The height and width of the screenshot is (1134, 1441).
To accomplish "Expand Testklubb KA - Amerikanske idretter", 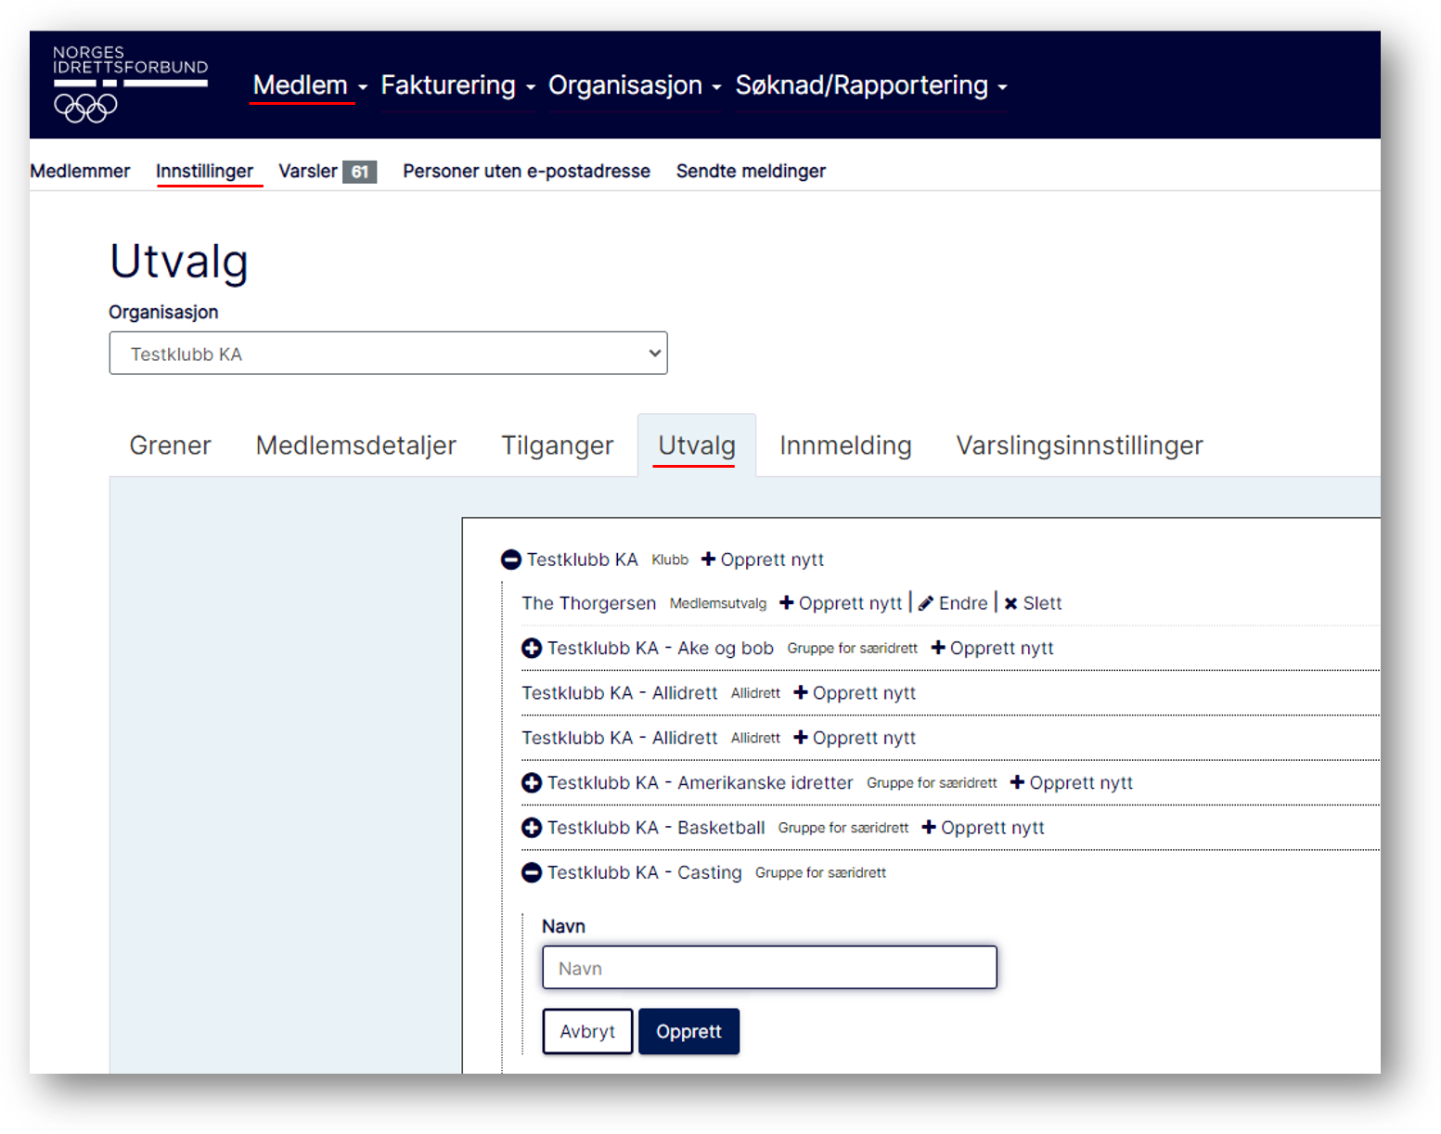I will [x=532, y=783].
